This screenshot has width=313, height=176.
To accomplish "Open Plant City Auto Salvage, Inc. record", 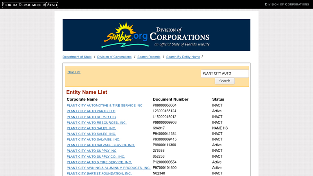I will [94, 140].
